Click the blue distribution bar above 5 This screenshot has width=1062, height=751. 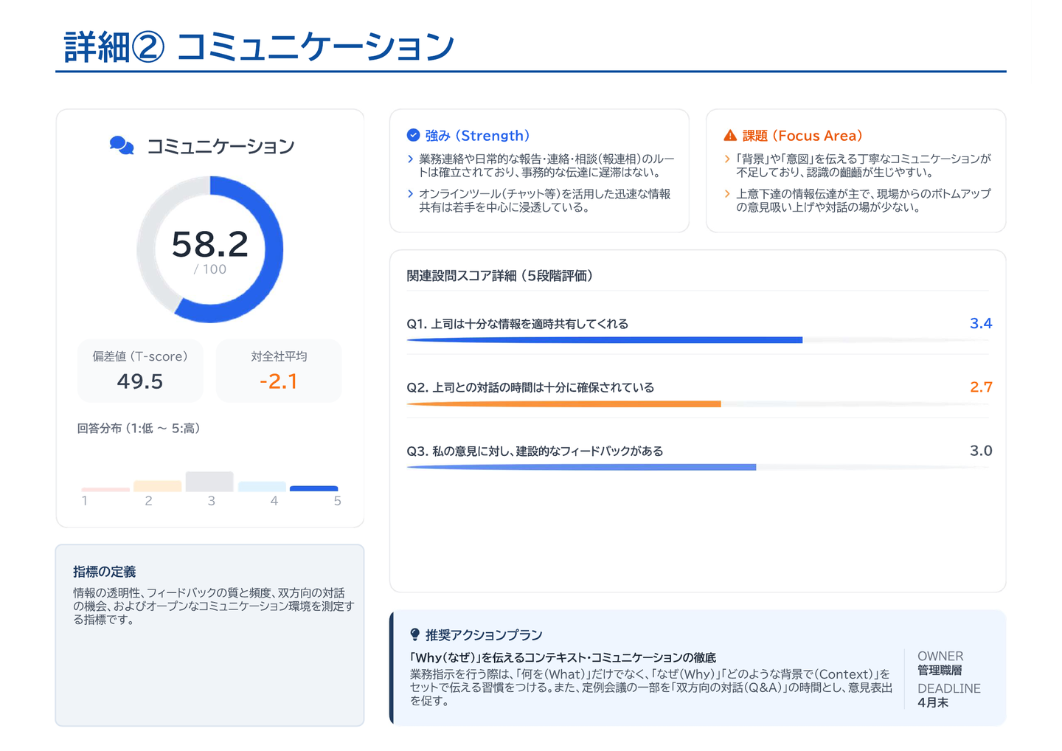pyautogui.click(x=313, y=488)
